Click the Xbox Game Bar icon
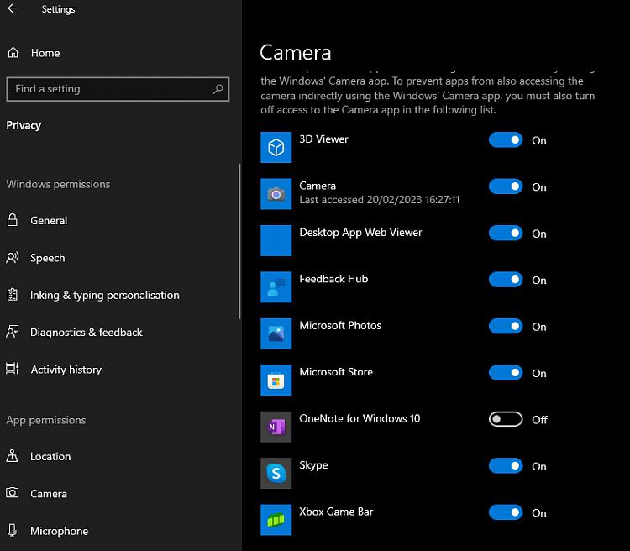The height and width of the screenshot is (551, 630). coord(276,520)
